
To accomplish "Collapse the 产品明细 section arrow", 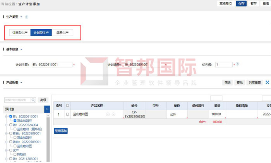I will [21, 82].
